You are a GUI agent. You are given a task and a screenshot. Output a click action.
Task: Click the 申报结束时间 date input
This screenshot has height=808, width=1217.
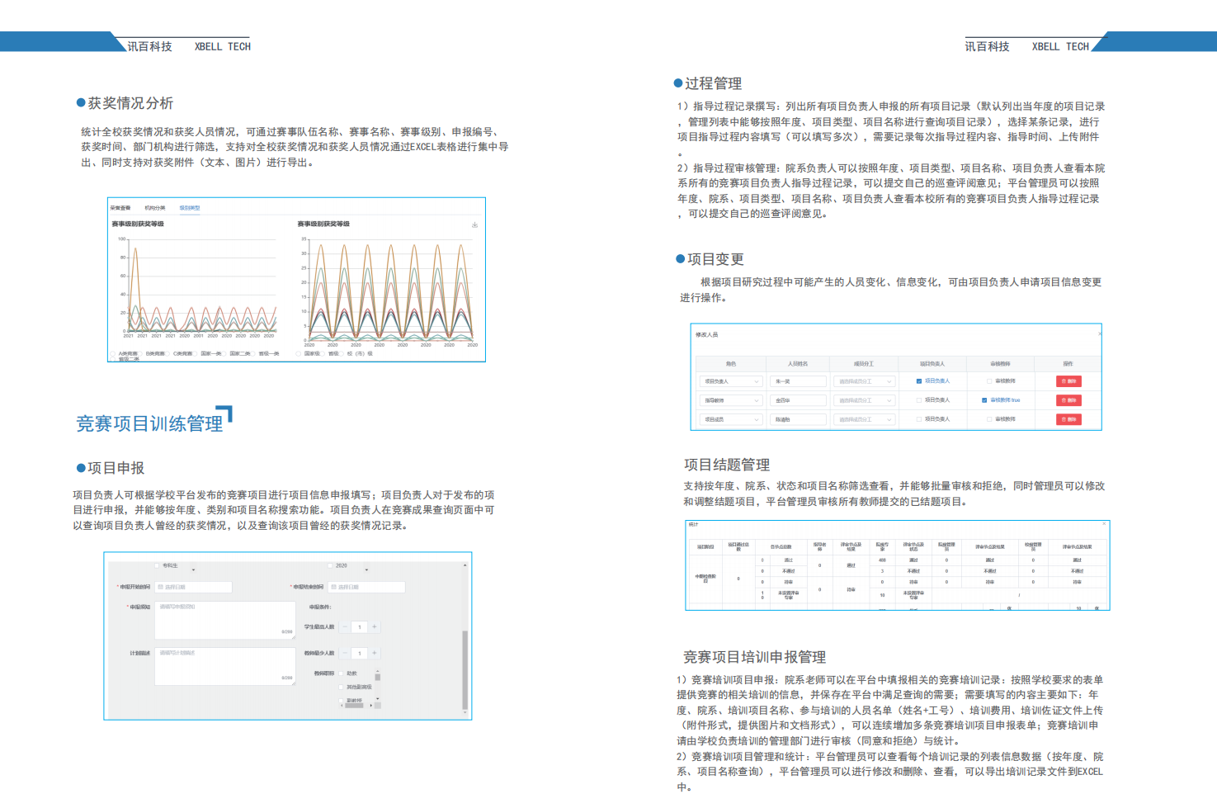click(366, 587)
